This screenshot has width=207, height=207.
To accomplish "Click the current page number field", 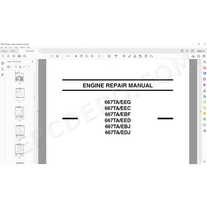I will point(63,56).
